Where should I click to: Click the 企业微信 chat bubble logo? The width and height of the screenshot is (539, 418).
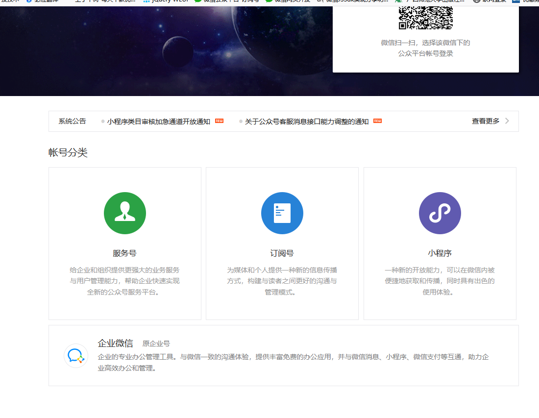coord(76,356)
